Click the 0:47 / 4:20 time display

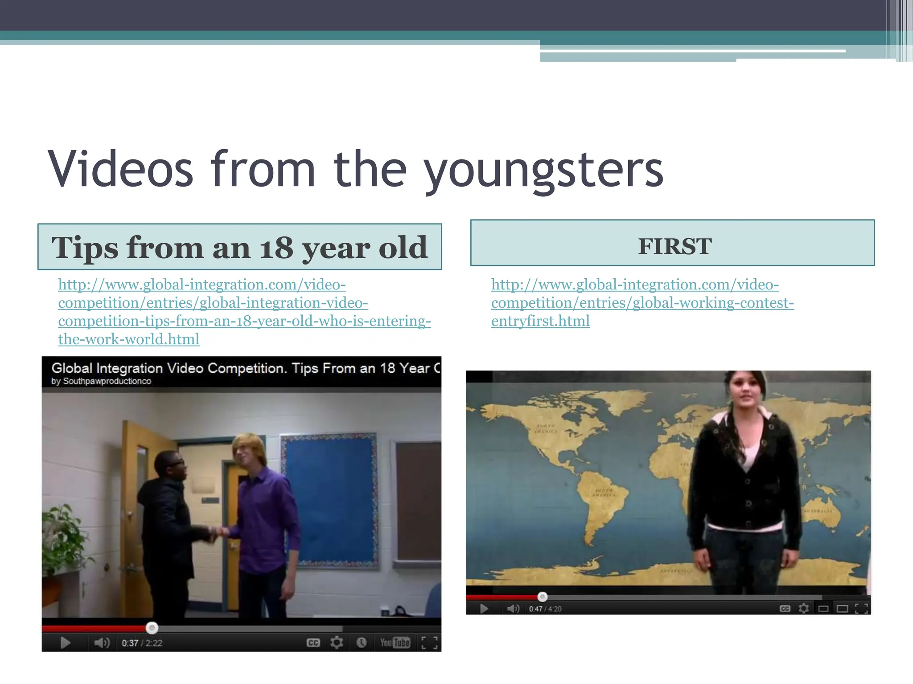pyautogui.click(x=545, y=609)
